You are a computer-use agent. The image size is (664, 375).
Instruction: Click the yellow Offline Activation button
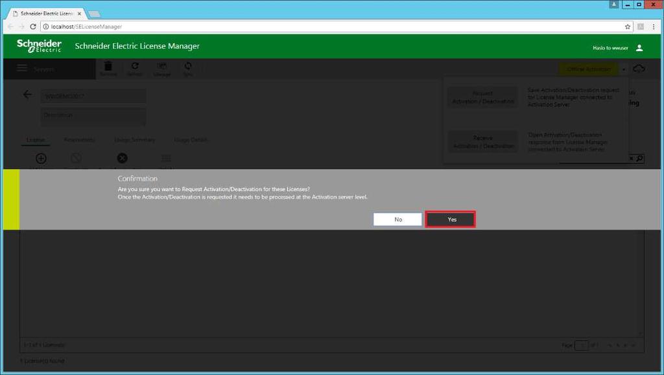click(x=589, y=69)
